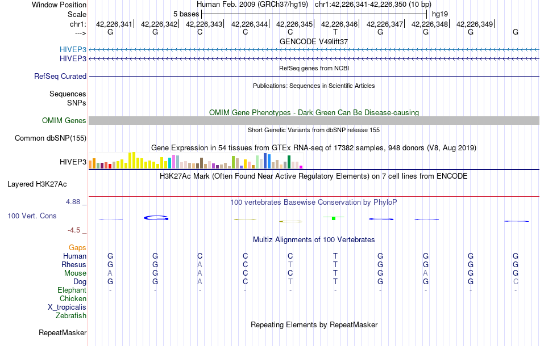The image size is (540, 346).
Task: Click the X_tropicalis alignment row label
Action: coord(67,307)
